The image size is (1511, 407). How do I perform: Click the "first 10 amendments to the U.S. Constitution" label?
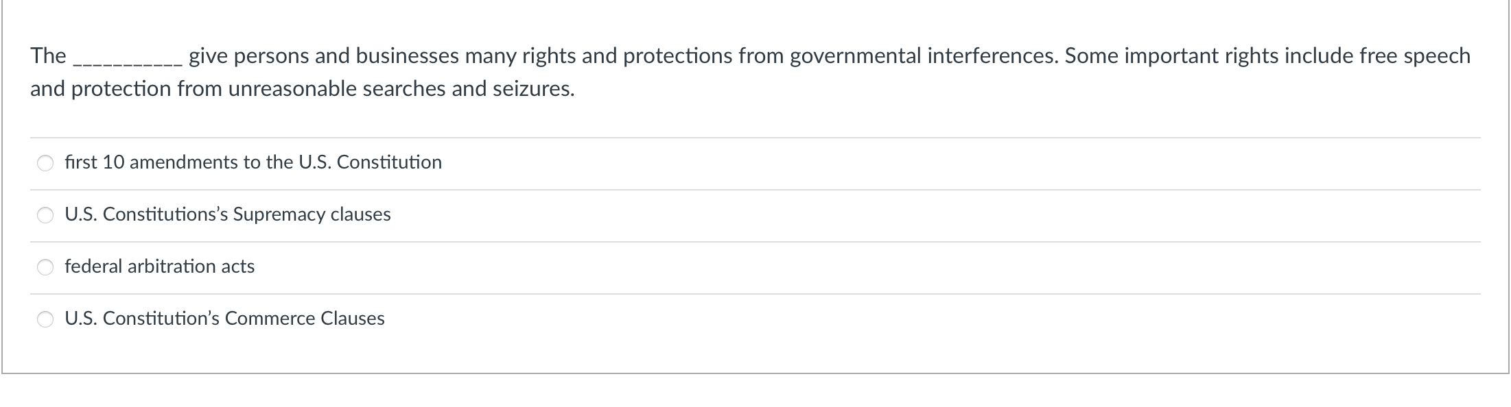click(x=253, y=162)
